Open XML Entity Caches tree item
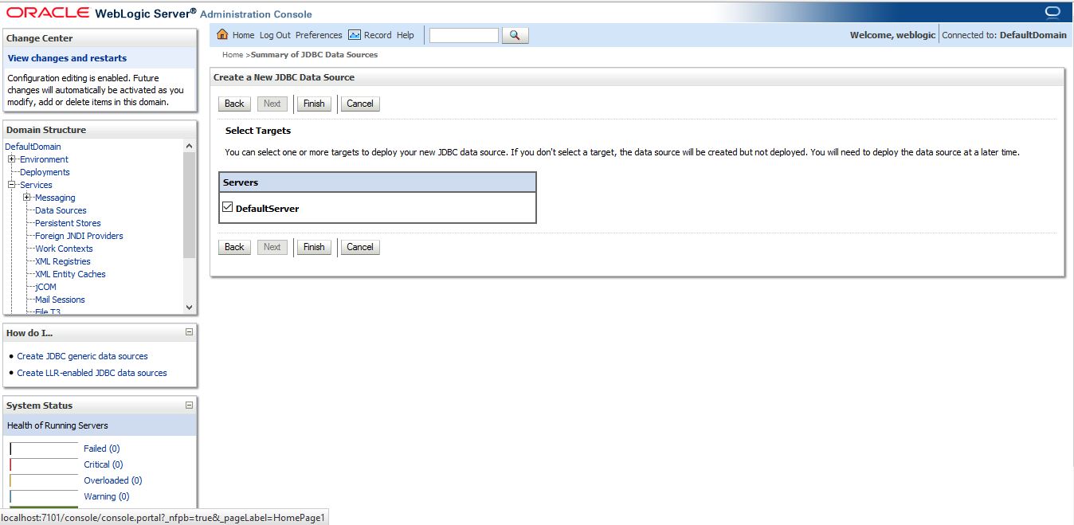The height and width of the screenshot is (525, 1074). pos(70,274)
